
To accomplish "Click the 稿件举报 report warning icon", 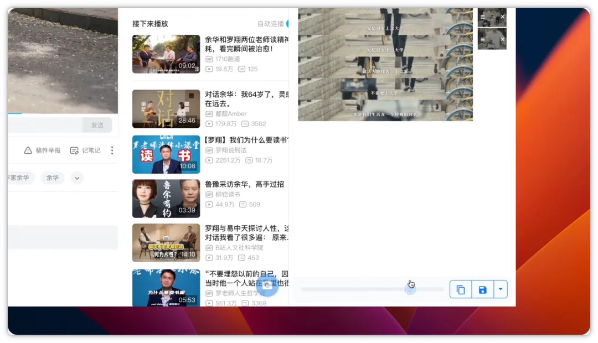I will point(28,150).
